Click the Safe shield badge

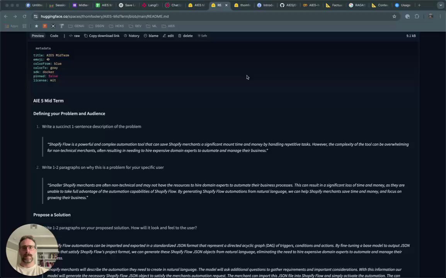click(203, 36)
